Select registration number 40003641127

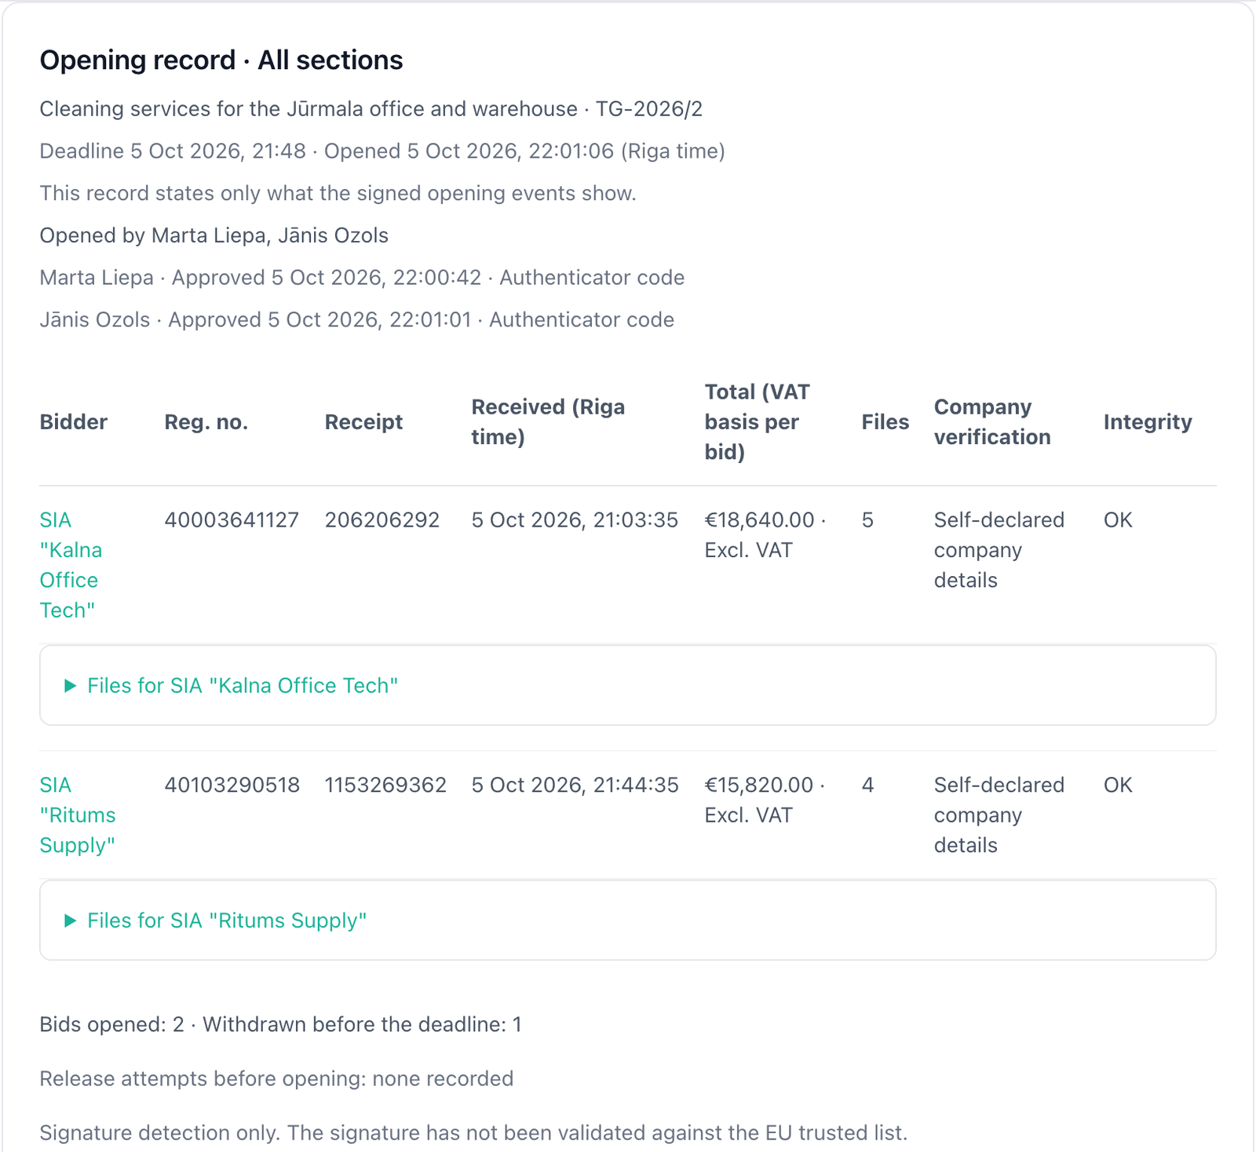232,520
